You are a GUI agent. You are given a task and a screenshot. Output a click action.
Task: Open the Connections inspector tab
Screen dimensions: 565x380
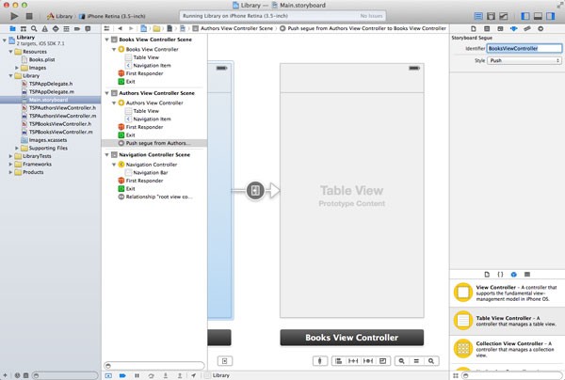coord(541,29)
